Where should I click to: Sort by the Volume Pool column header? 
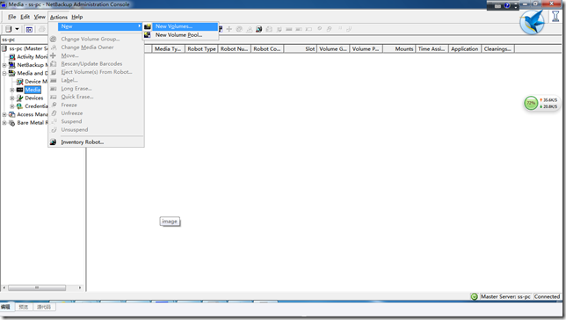click(x=366, y=48)
